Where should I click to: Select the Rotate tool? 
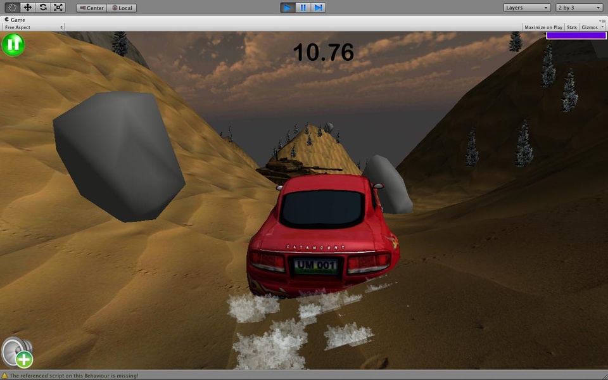42,8
